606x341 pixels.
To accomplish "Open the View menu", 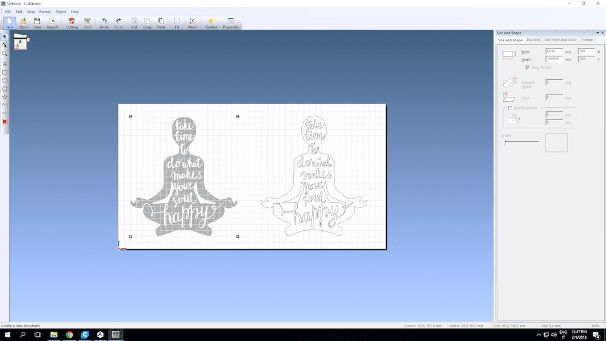I will point(30,12).
